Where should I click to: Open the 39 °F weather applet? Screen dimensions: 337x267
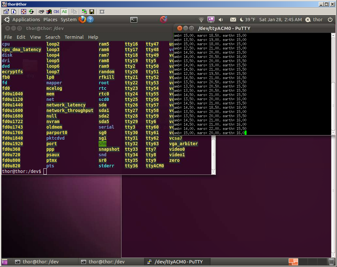point(248,20)
